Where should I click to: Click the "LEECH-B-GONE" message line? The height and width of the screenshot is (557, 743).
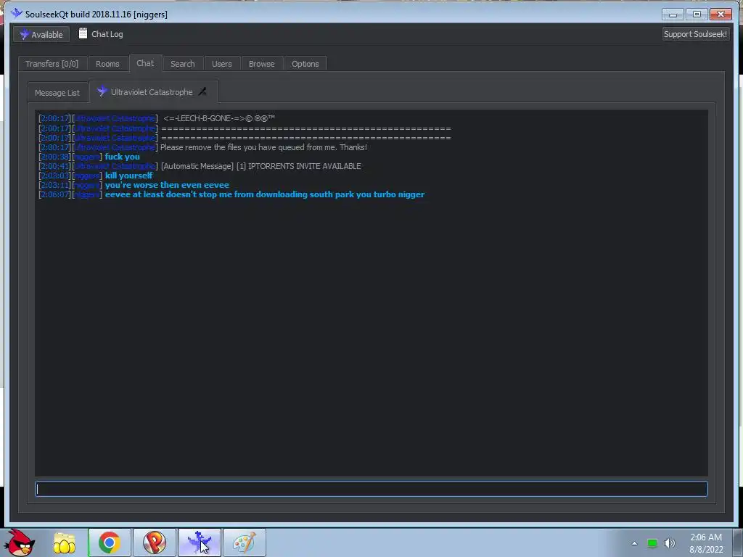click(218, 118)
